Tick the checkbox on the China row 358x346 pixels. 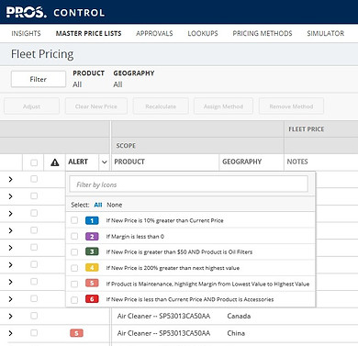pyautogui.click(x=34, y=333)
